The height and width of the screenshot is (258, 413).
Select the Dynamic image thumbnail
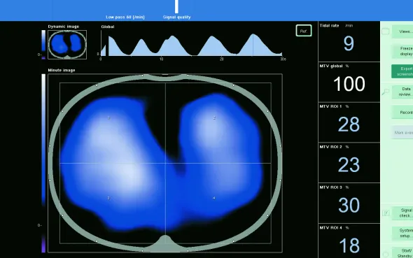pos(67,45)
